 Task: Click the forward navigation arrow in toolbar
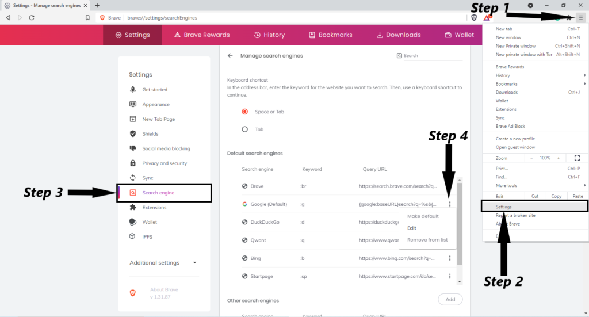pos(20,18)
